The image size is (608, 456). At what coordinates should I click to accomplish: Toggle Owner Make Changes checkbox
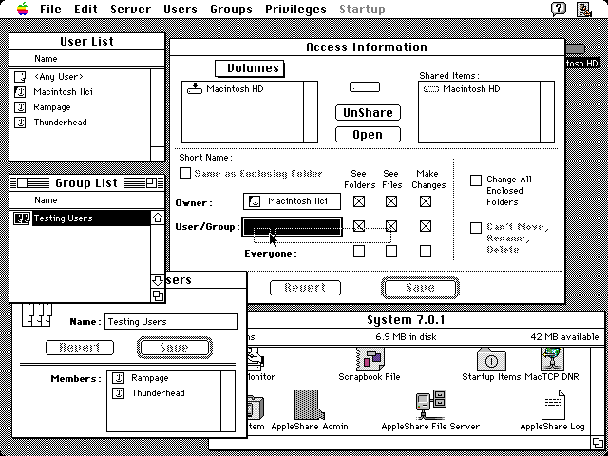[x=426, y=201]
